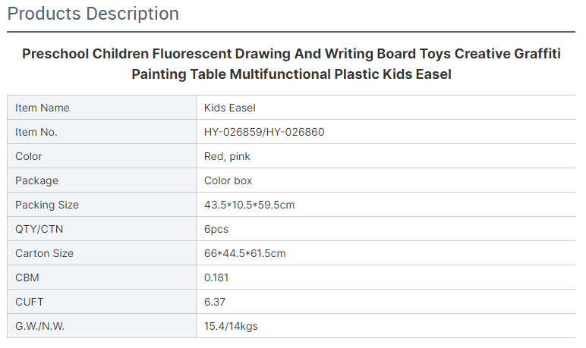Select the Packing Size label cell
586x348 pixels.
click(x=102, y=205)
